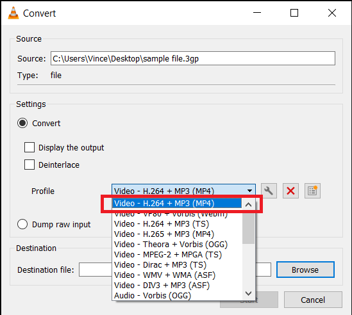Create new profile via list icon
Viewport: 352px width, 315px height.
click(312, 191)
